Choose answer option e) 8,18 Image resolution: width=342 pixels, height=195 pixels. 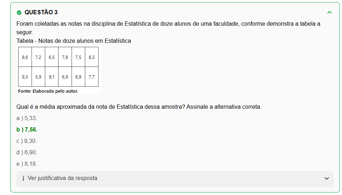click(27, 164)
